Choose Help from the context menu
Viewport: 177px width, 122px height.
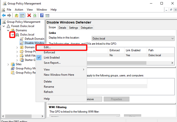(61, 99)
